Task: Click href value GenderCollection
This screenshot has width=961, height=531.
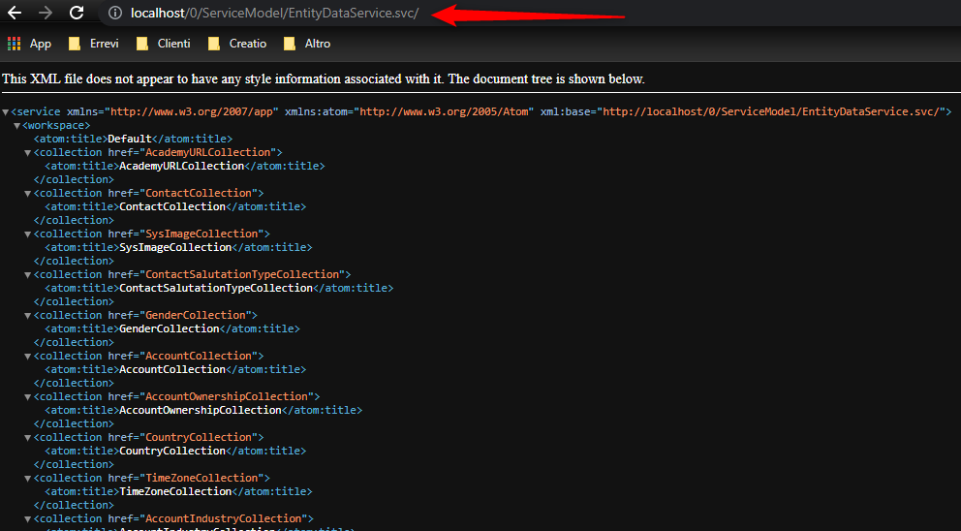Action: [196, 315]
